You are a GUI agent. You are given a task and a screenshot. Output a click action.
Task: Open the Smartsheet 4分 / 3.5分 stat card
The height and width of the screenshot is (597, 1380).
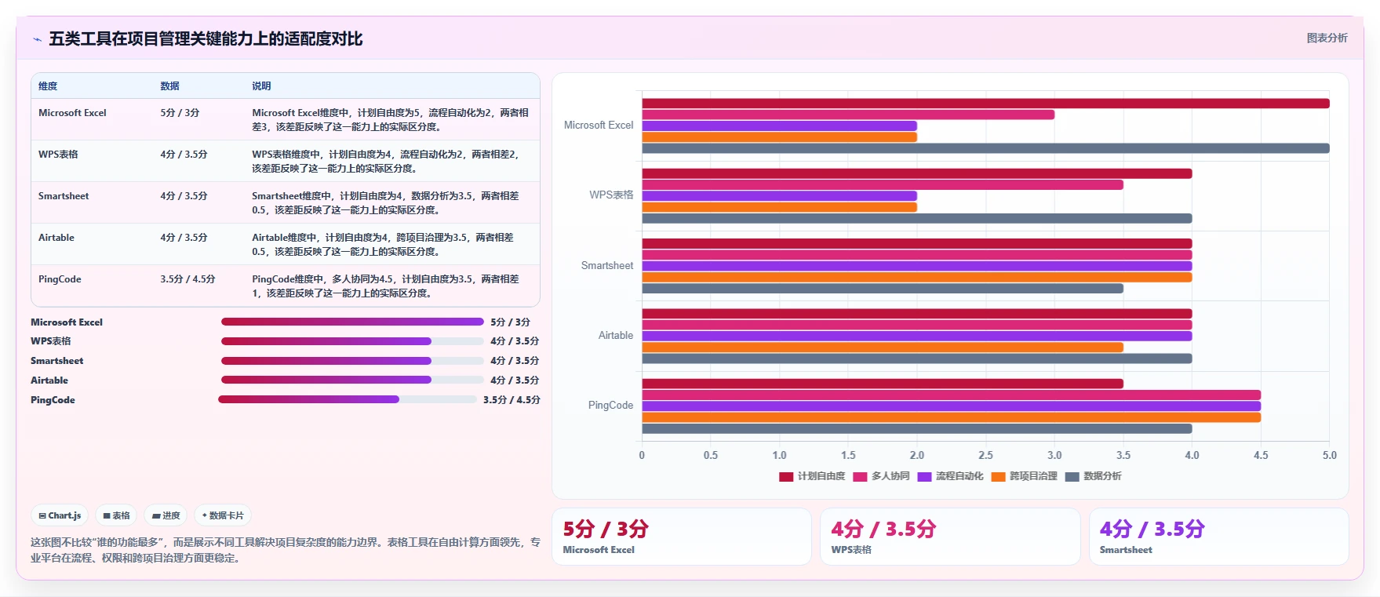1218,537
